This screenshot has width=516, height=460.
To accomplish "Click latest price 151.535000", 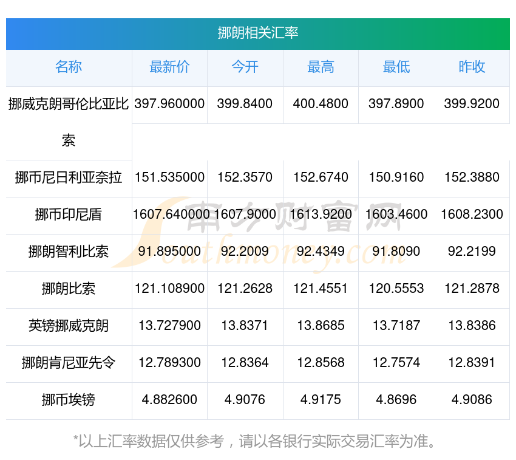I will 169,177.
